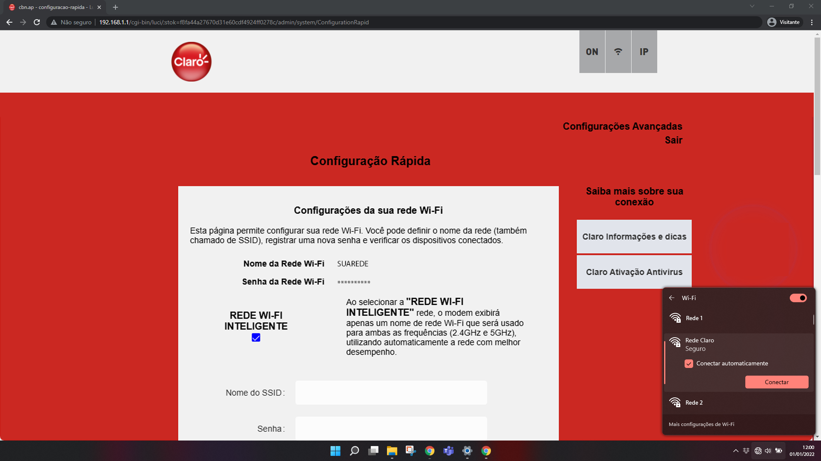Go back in Wi-Fi flyout panel
The height and width of the screenshot is (461, 821).
[x=672, y=298]
